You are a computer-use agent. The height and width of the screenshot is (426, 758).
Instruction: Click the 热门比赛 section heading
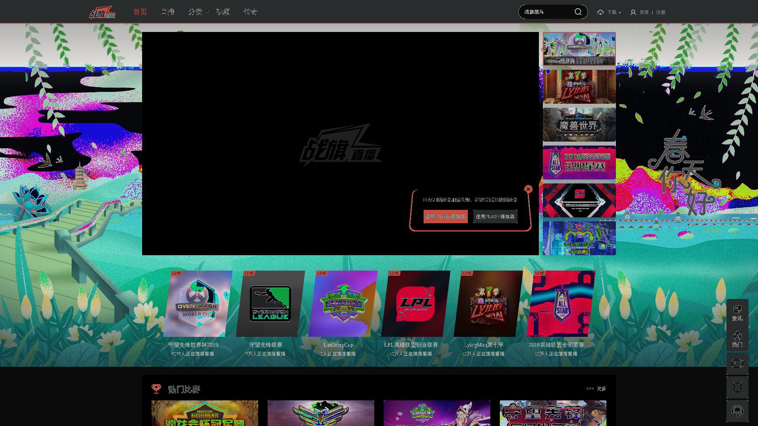click(184, 389)
